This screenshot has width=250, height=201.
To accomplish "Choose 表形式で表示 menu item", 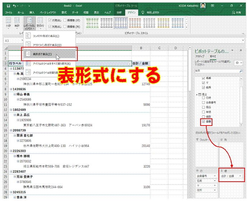I will coord(49,54).
